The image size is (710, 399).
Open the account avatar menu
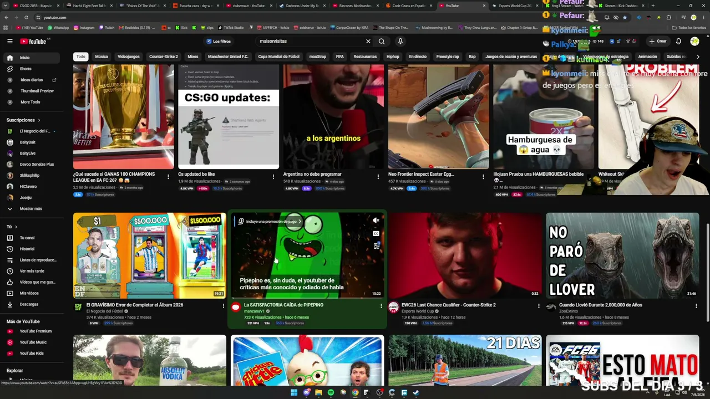tap(694, 41)
